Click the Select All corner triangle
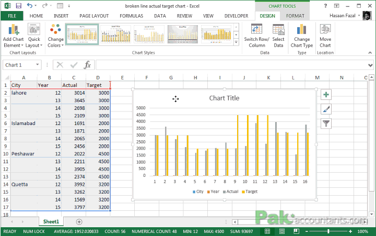 tap(7, 77)
